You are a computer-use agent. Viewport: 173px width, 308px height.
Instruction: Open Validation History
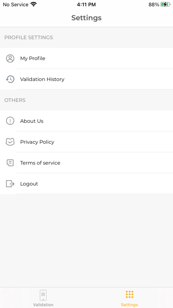click(x=86, y=79)
